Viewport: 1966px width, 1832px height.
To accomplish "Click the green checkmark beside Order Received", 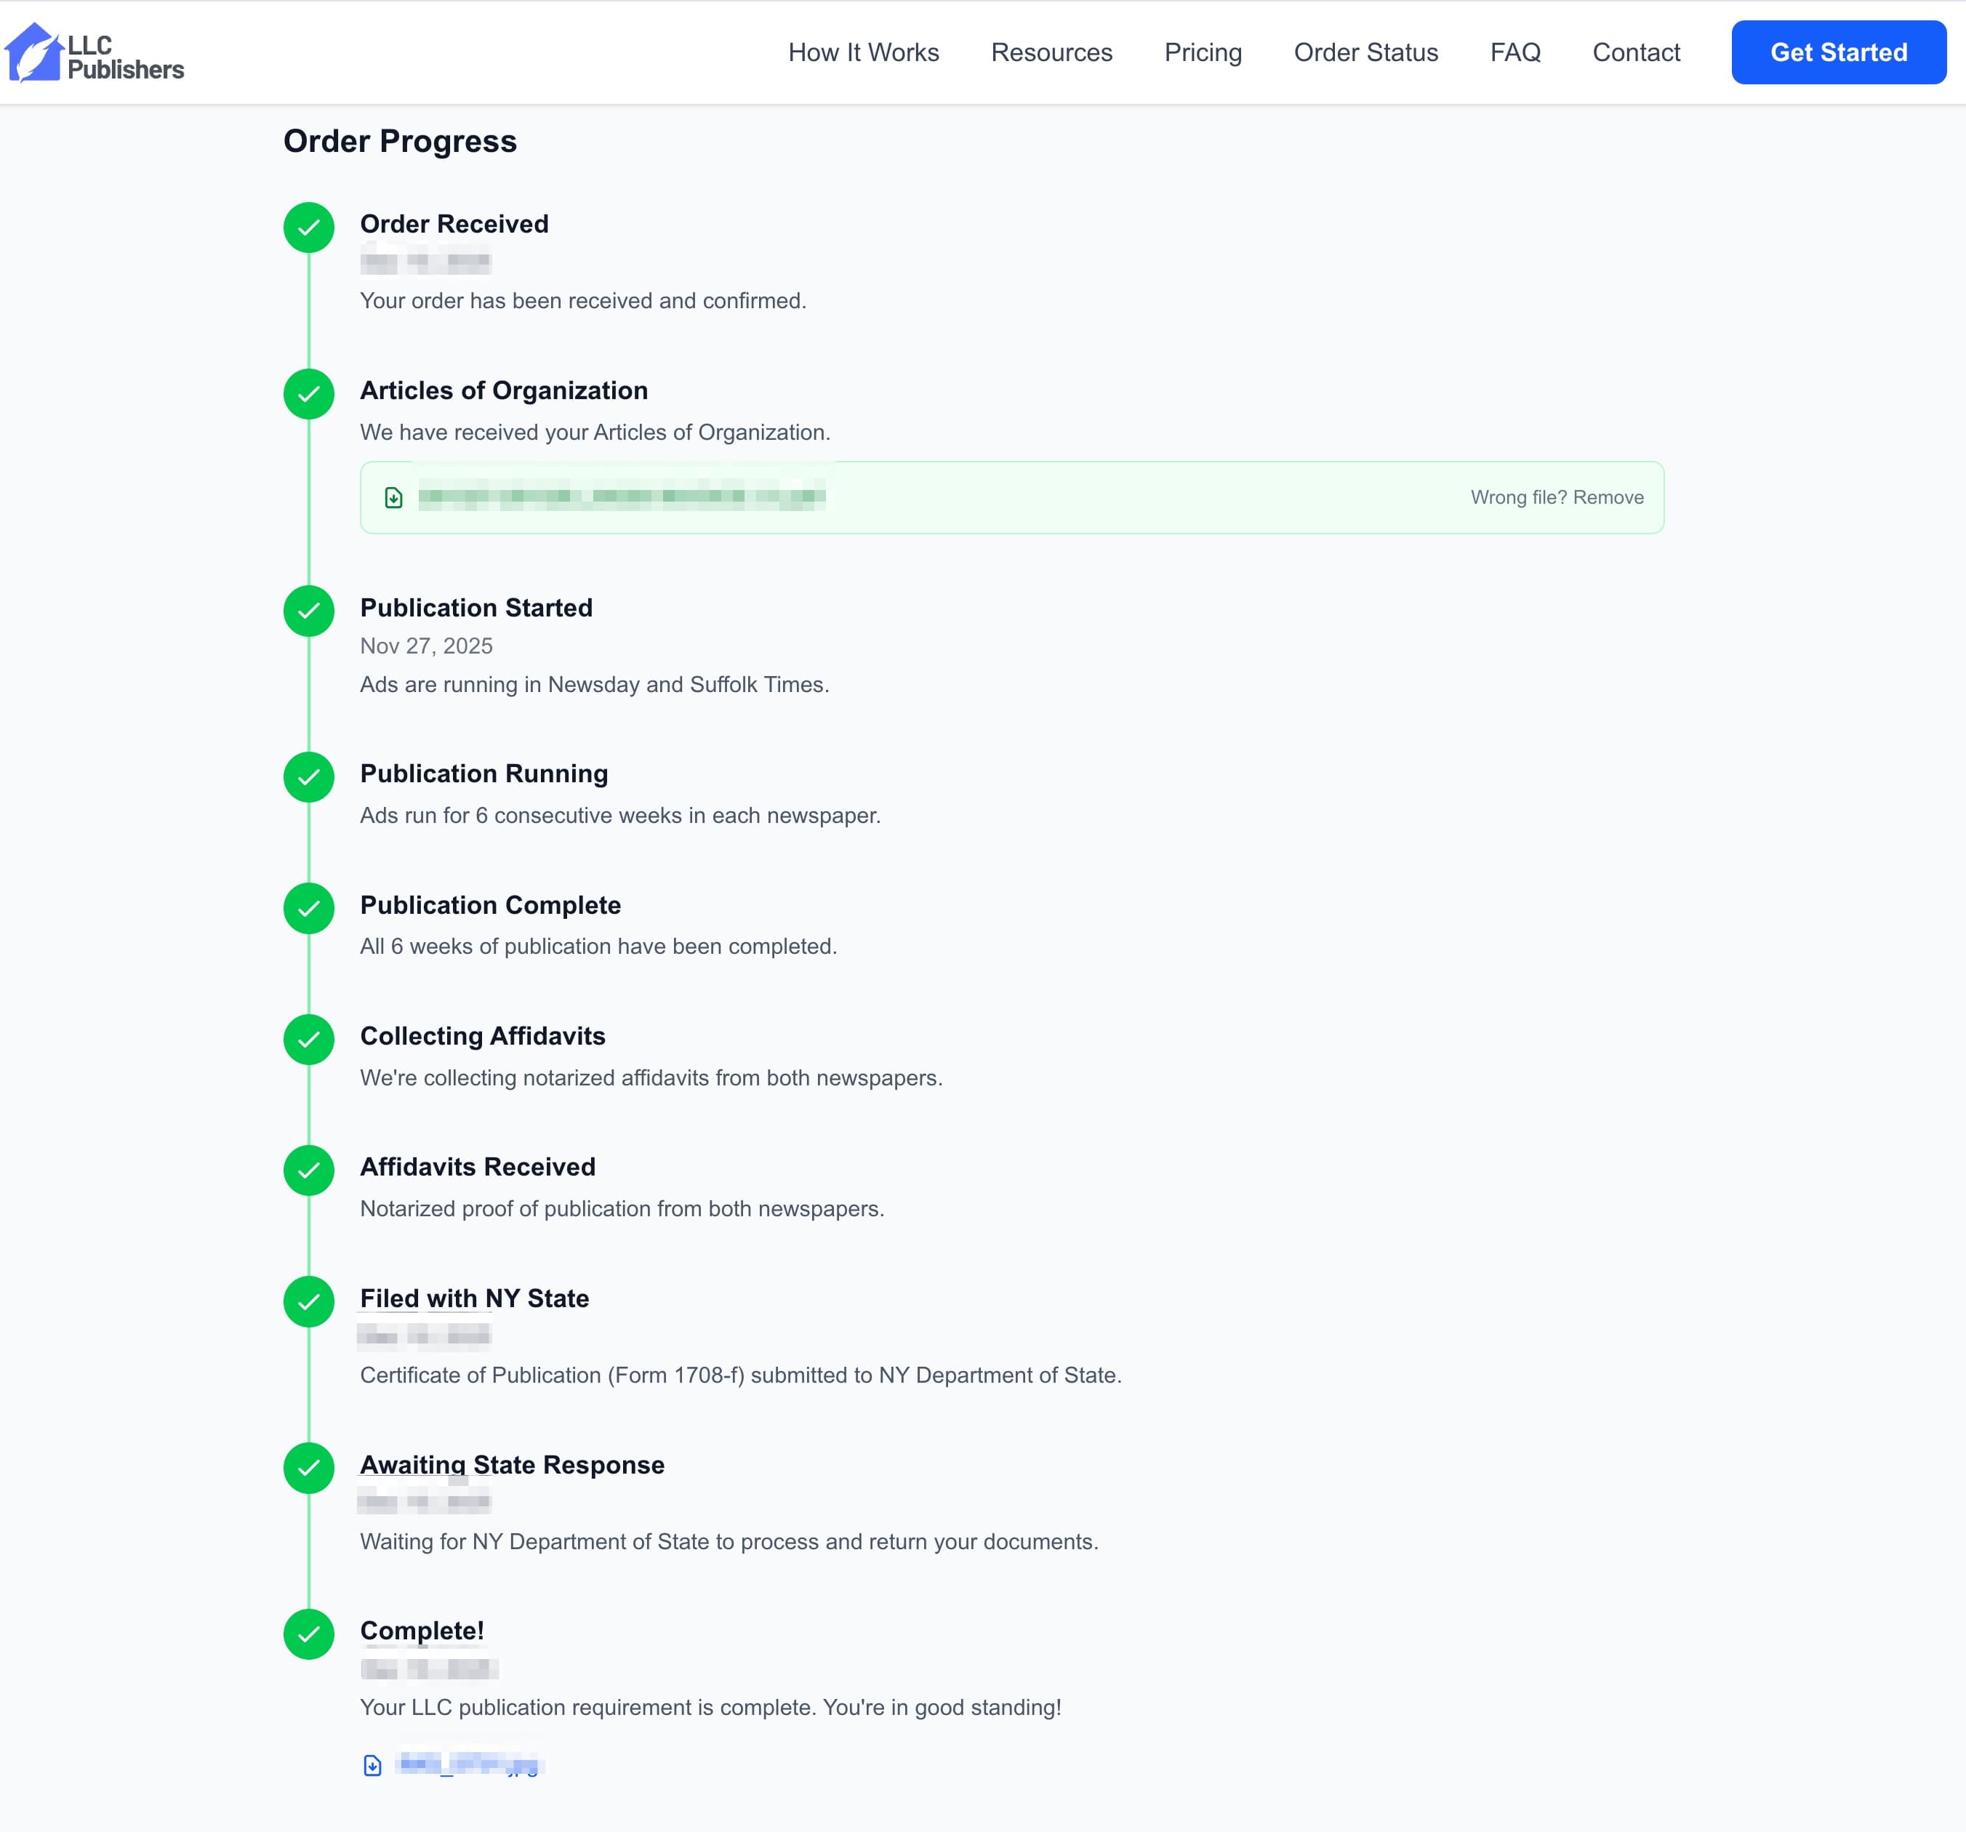I will (308, 228).
